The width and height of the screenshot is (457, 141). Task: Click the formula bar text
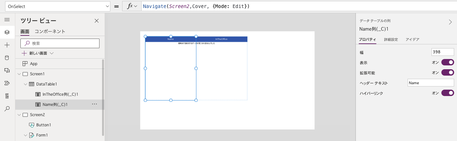(196, 6)
